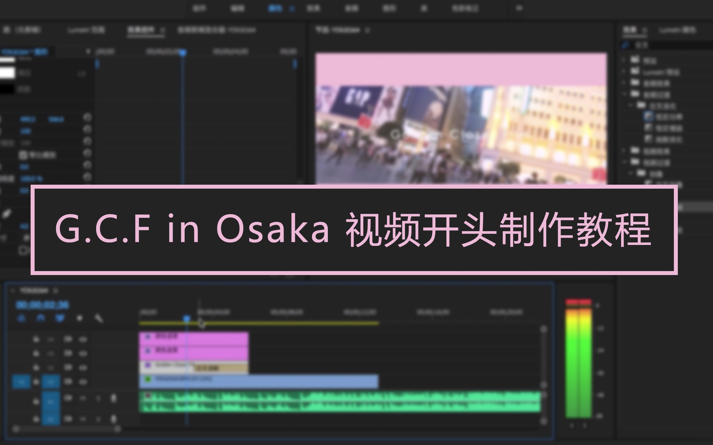This screenshot has height=445, width=713.
Task: Open the 音频剪辑混合器 panel tab
Action: click(x=217, y=30)
